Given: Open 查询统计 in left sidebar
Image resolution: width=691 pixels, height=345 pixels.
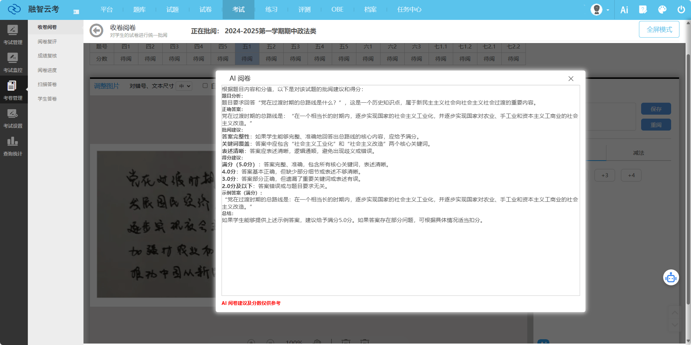Looking at the screenshot, I should 13,146.
